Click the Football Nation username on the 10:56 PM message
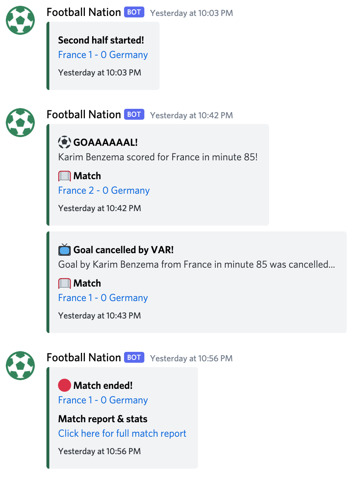Screen dimensions: 354x481 click(84, 358)
